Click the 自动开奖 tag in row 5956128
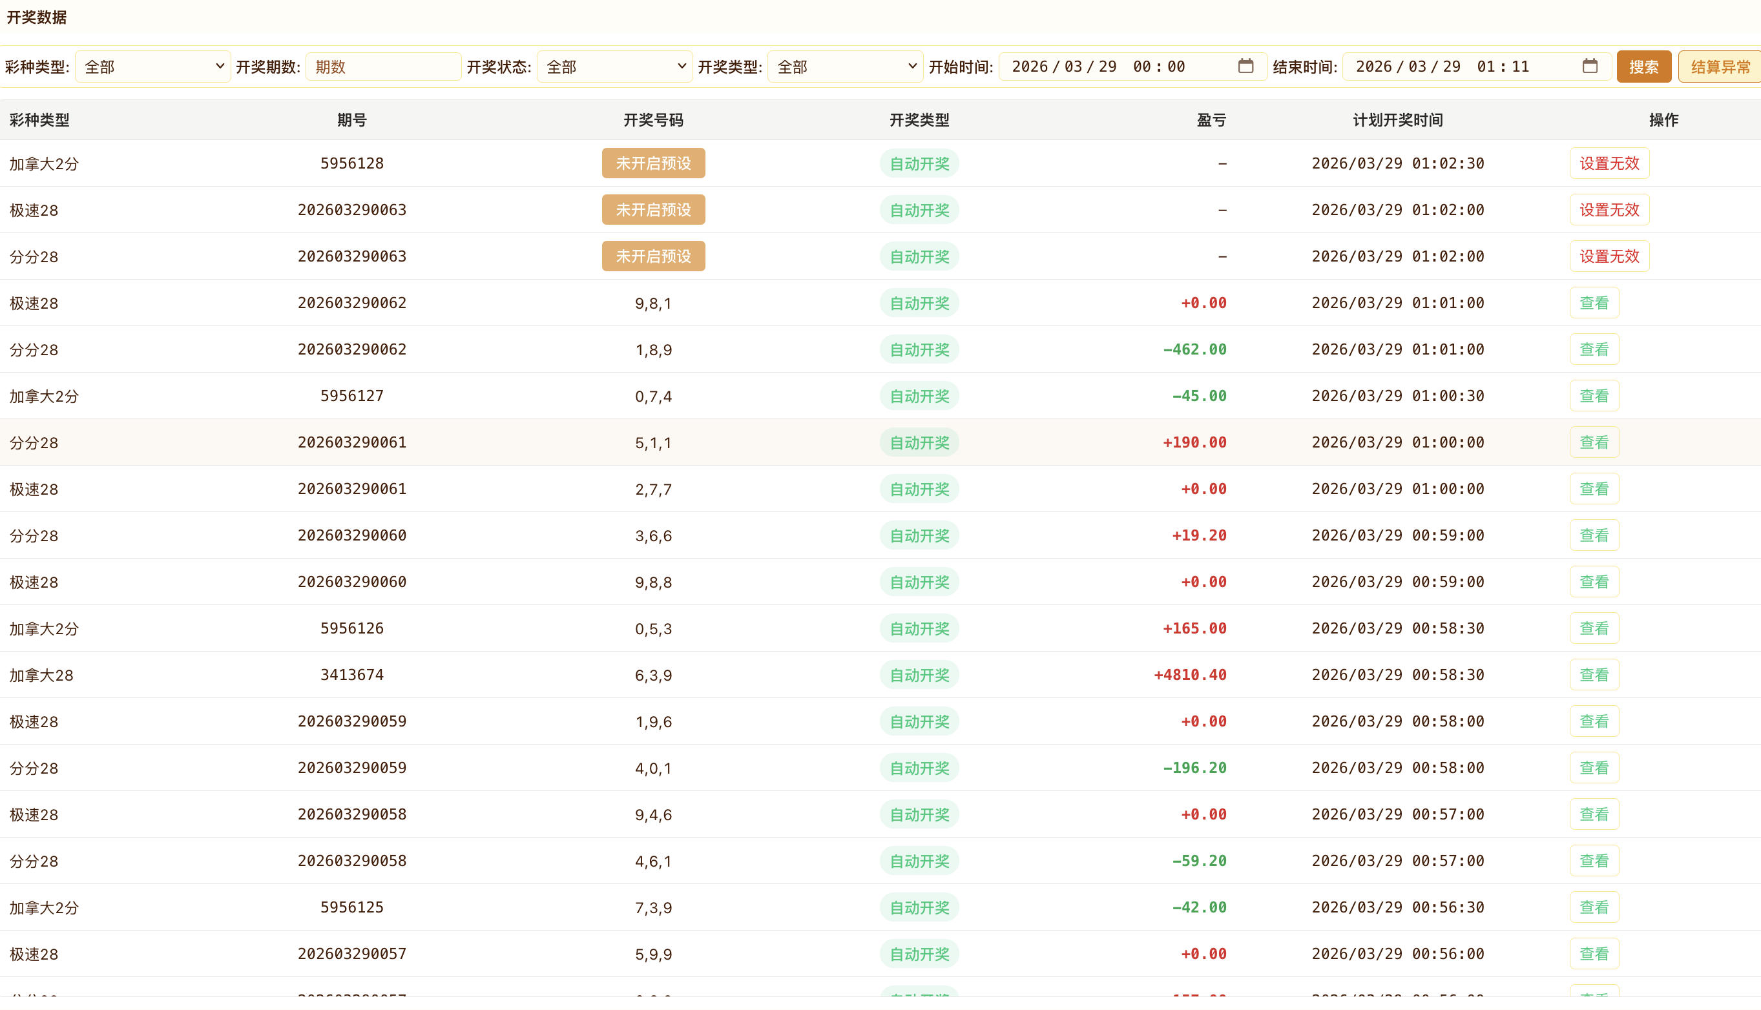Viewport: 1761px width, 1010px height. click(919, 163)
